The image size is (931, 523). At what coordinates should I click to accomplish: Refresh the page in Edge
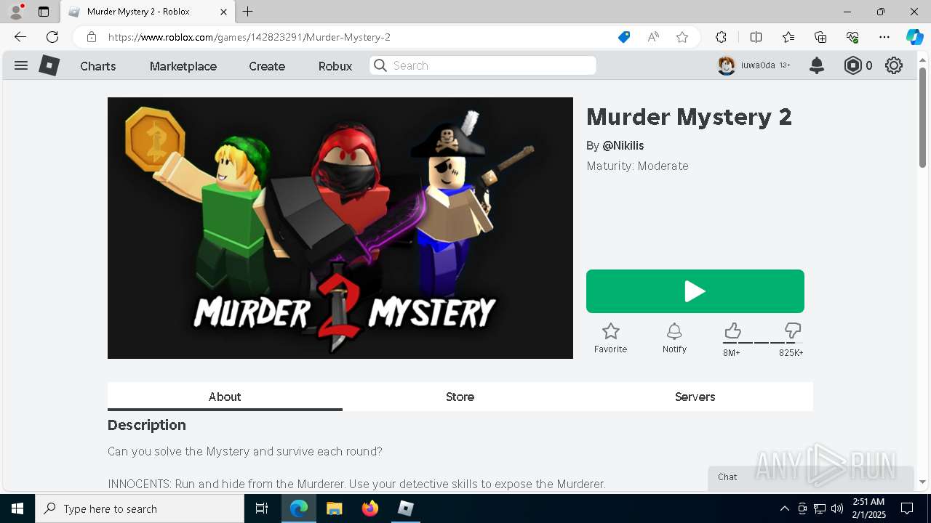point(52,37)
